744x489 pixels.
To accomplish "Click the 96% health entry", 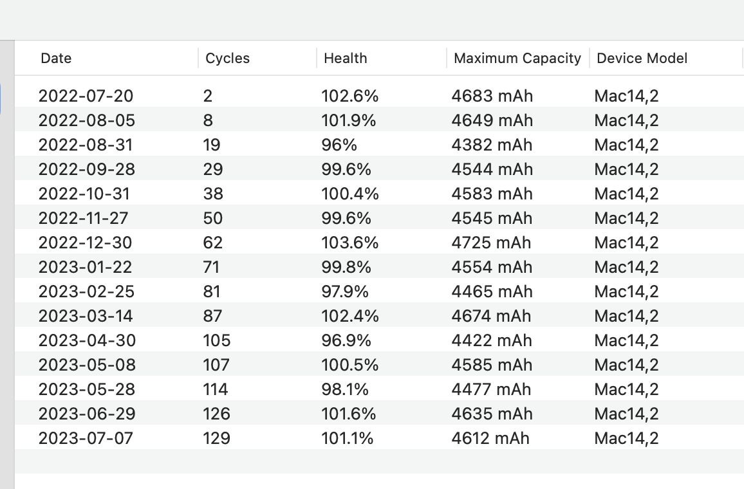I will [x=339, y=145].
